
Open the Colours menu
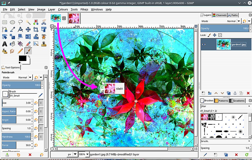(x=63, y=10)
